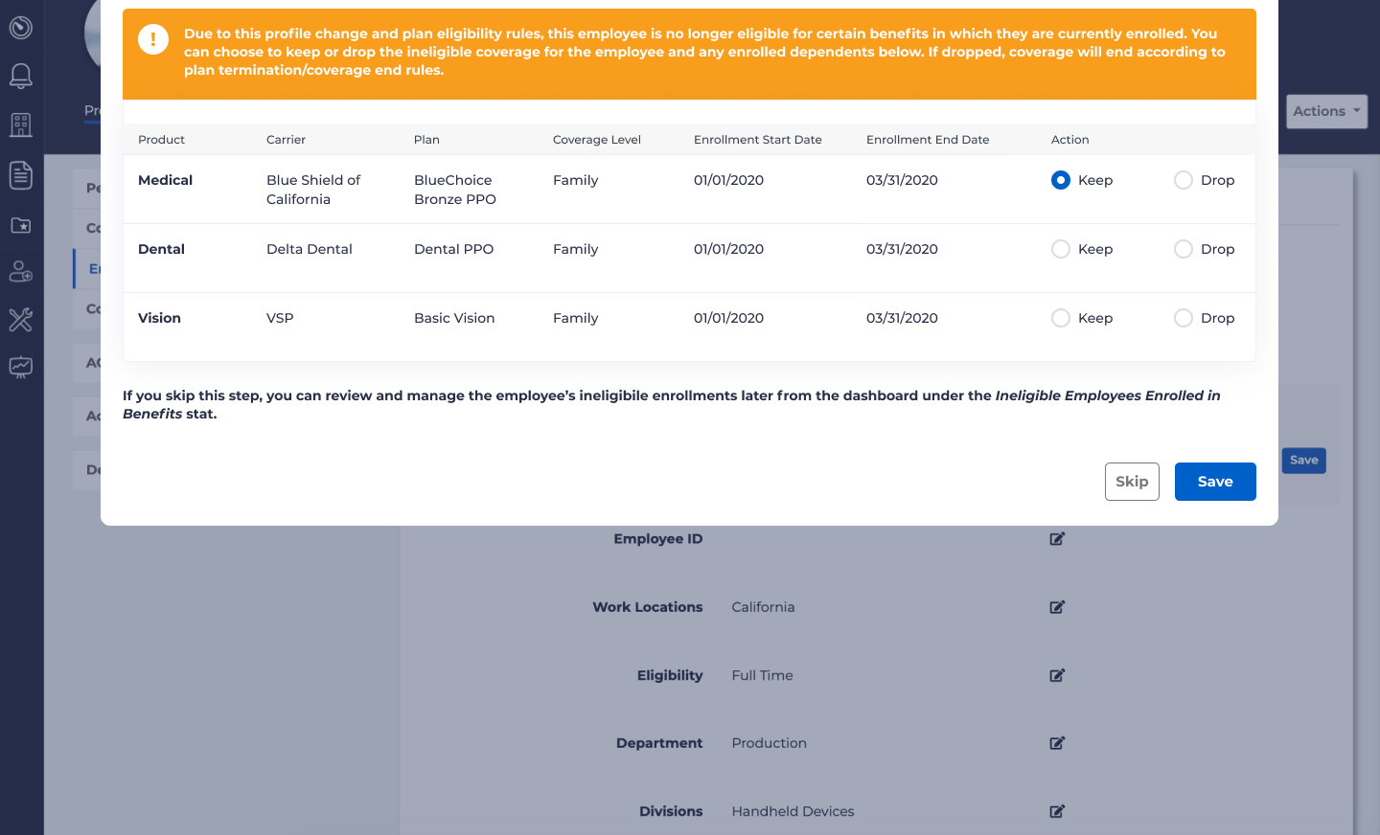This screenshot has height=835, width=1380.
Task: Open the reports chart icon in sidebar
Action: pos(21,367)
